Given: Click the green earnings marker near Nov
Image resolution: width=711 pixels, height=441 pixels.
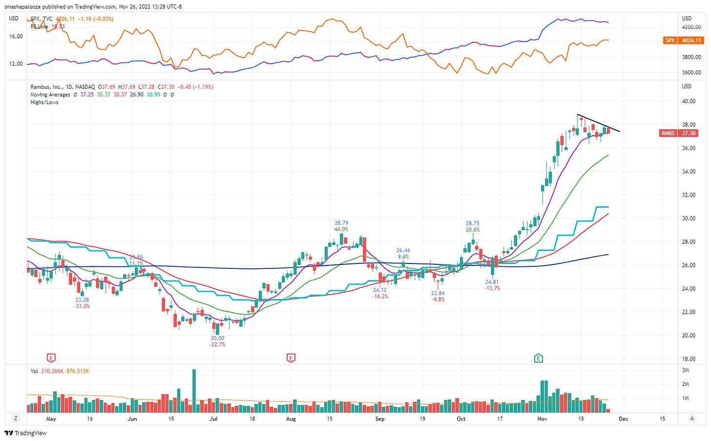Looking at the screenshot, I should pos(539,359).
